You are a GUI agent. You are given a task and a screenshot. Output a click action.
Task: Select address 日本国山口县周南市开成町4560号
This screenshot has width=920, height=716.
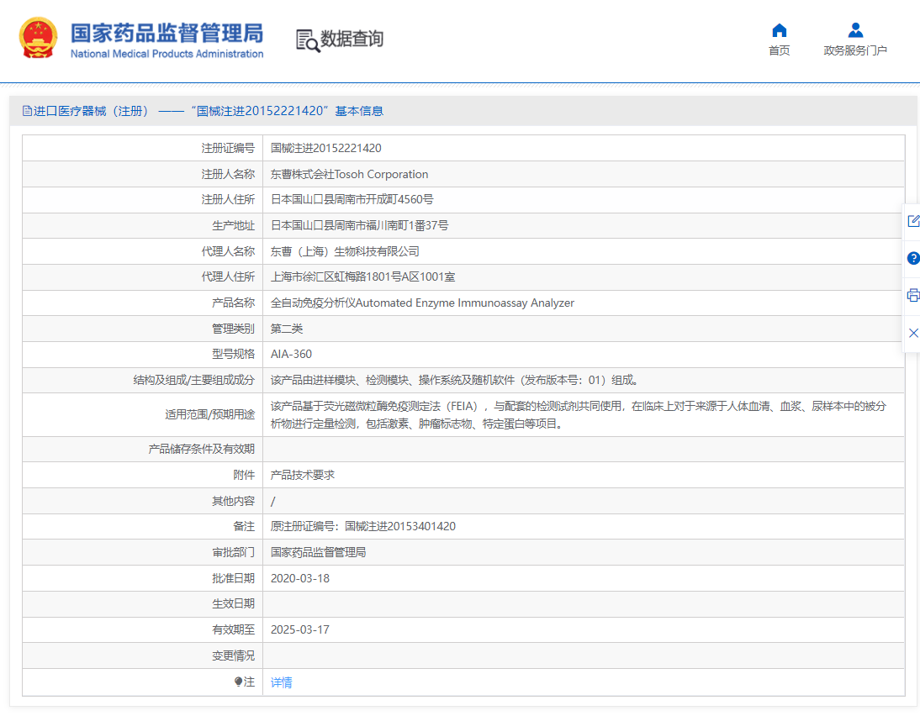[x=352, y=199]
